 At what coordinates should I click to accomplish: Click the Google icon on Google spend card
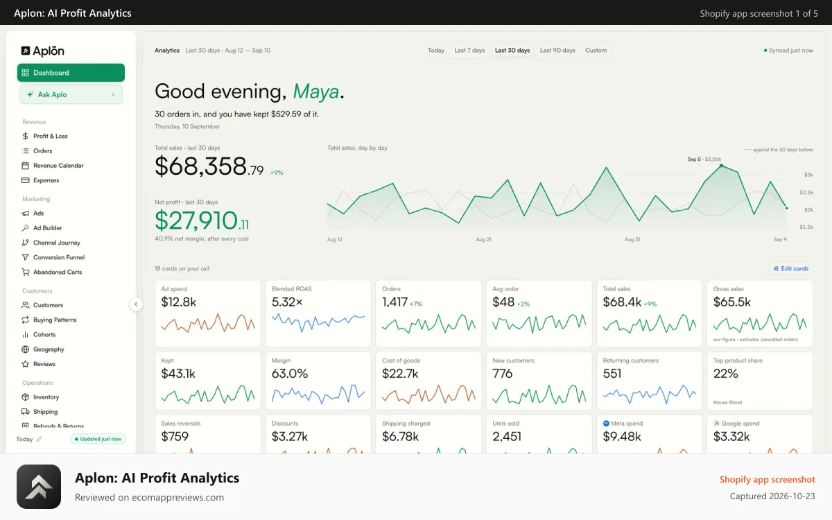716,423
